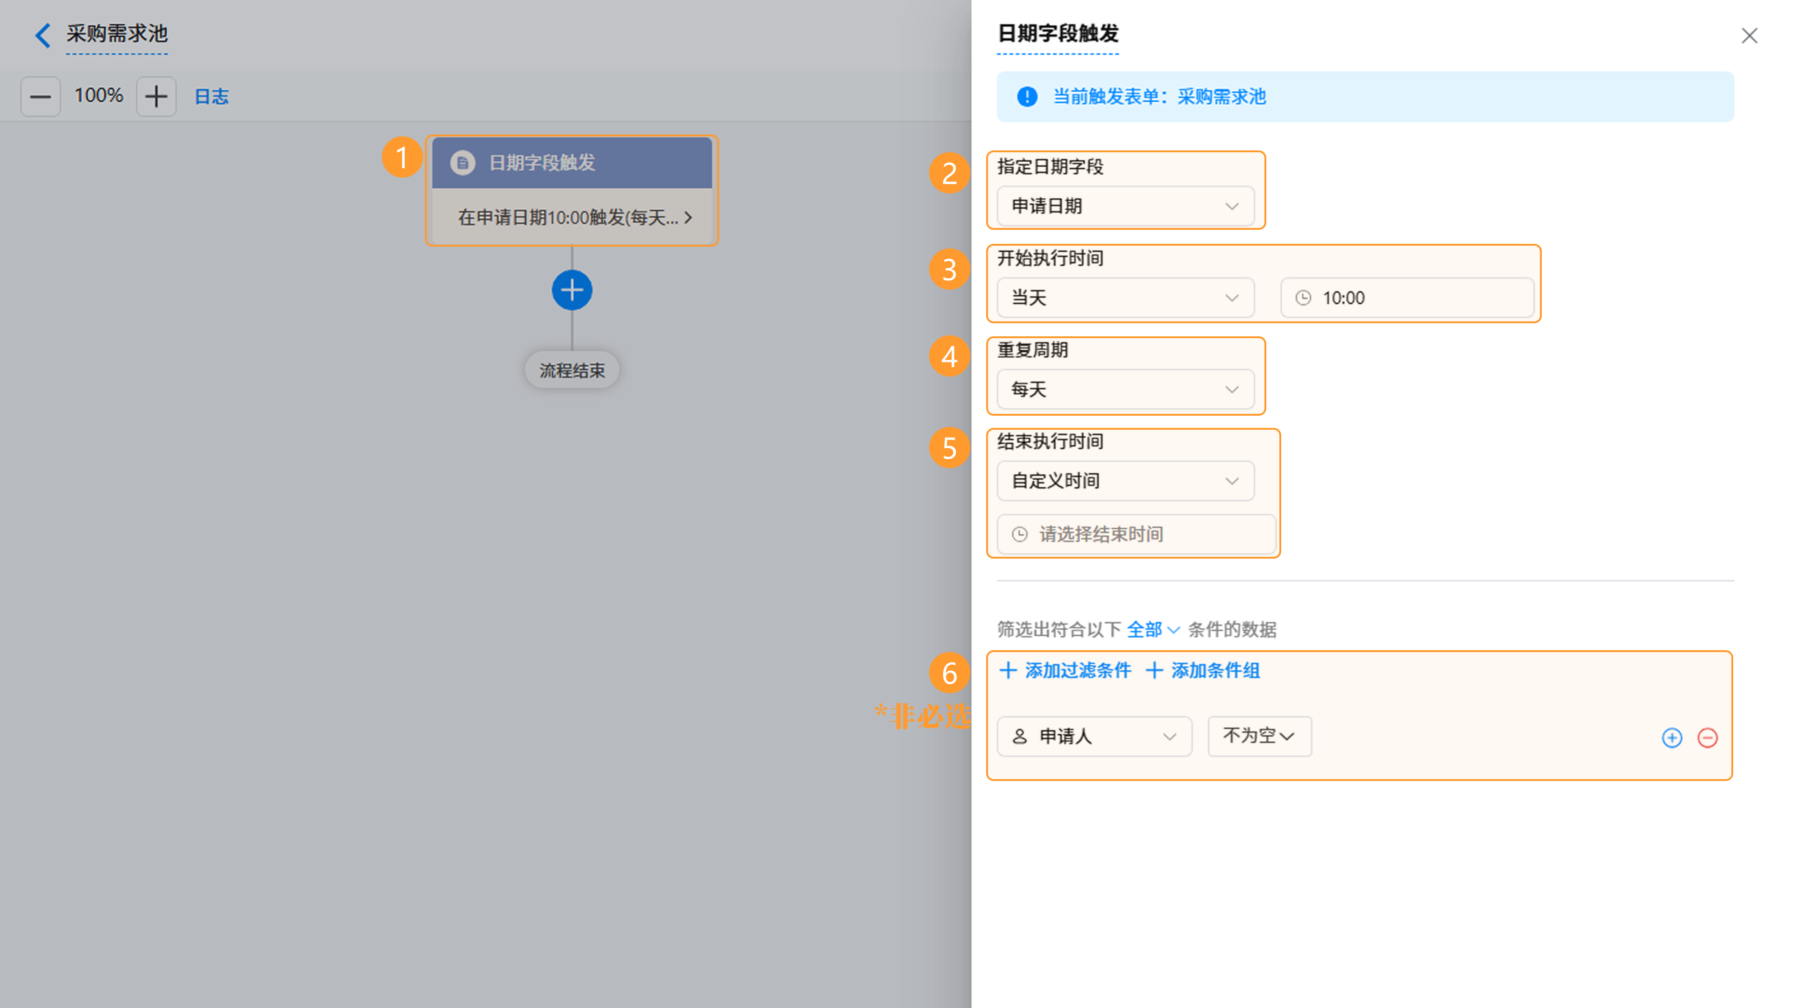
Task: Click 添加条件组 to add condition group
Action: pyautogui.click(x=1203, y=670)
